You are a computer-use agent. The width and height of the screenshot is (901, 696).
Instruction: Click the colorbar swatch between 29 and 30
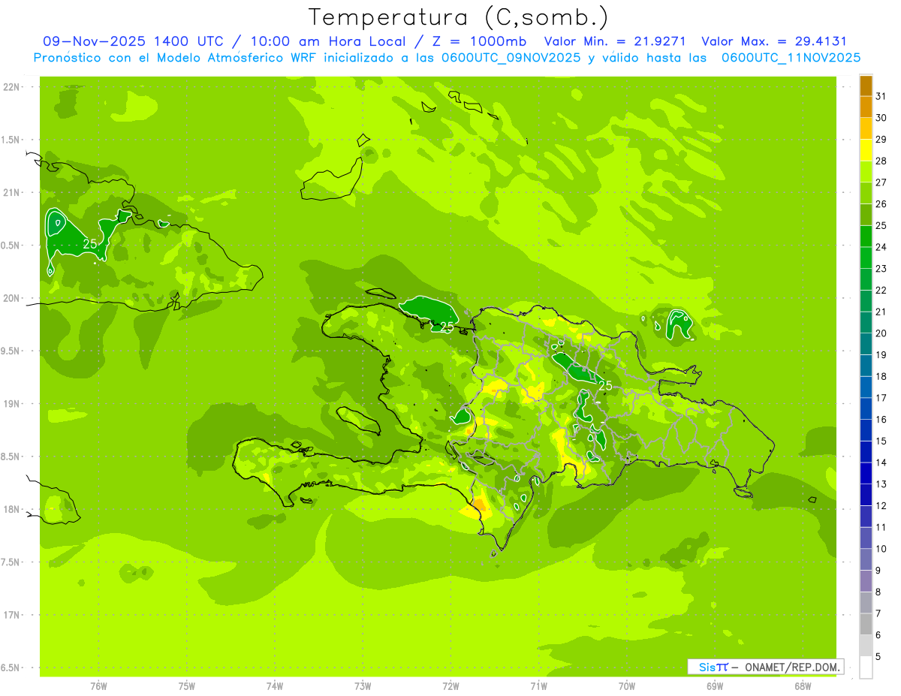pos(866,129)
